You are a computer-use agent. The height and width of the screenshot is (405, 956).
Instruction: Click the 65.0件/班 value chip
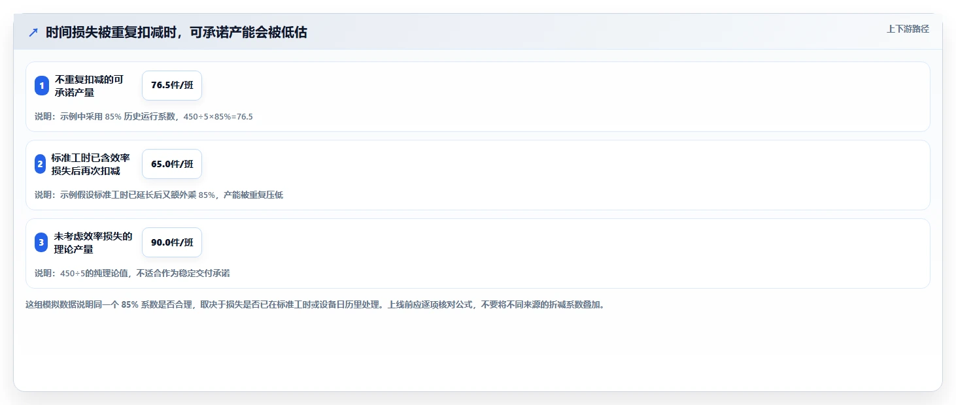tap(172, 164)
